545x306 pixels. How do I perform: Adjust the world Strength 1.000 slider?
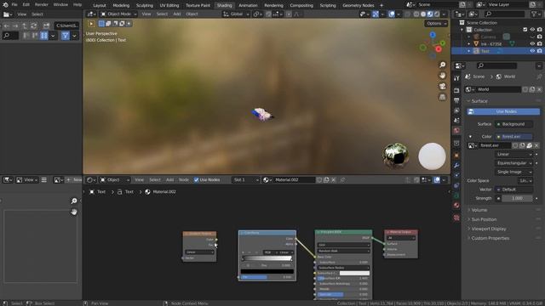click(x=517, y=198)
